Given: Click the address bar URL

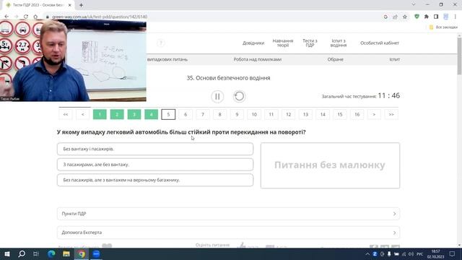Looking at the screenshot, I should 100,17.
